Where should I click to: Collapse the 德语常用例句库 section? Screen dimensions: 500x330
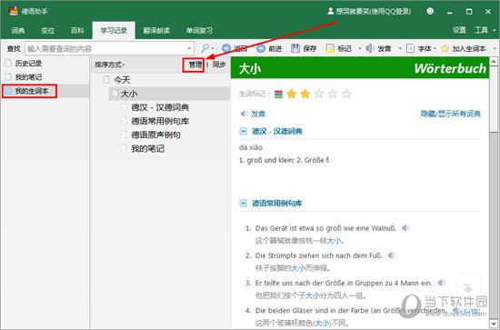244,203
